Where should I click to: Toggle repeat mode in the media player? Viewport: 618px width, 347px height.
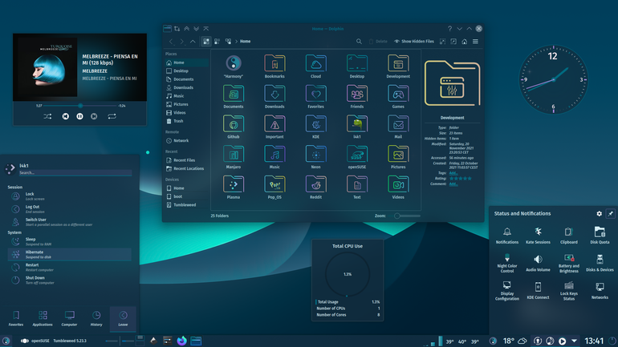pyautogui.click(x=112, y=116)
